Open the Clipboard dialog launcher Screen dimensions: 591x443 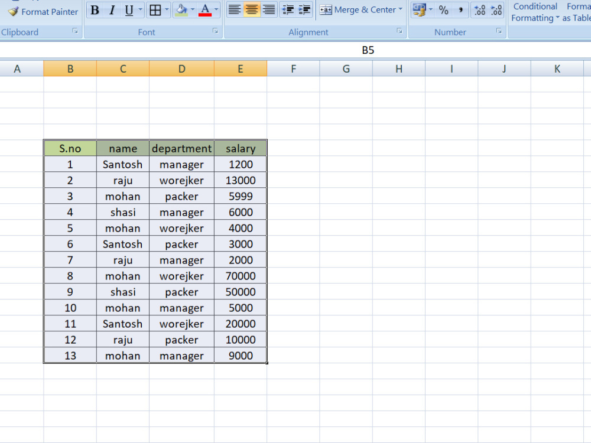click(x=76, y=31)
